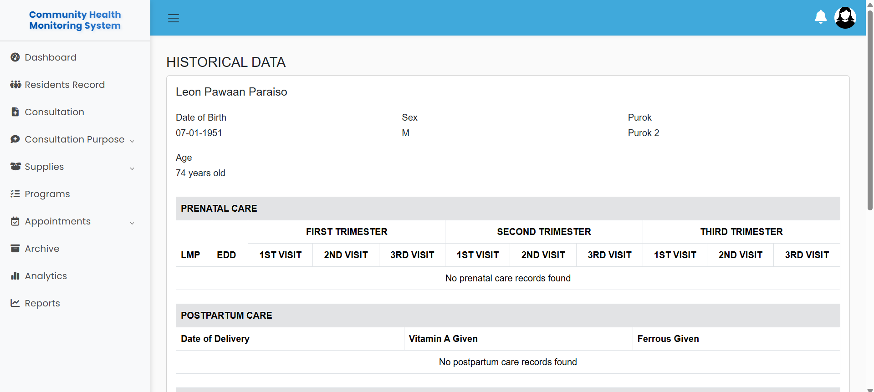Click the HISTORICAL DATA heading
Image resolution: width=874 pixels, height=392 pixels.
(226, 62)
